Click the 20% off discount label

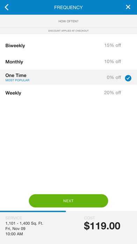[x=113, y=93]
